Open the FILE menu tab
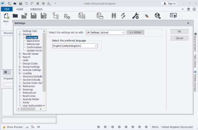The image size is (198, 130). (x=7, y=9)
